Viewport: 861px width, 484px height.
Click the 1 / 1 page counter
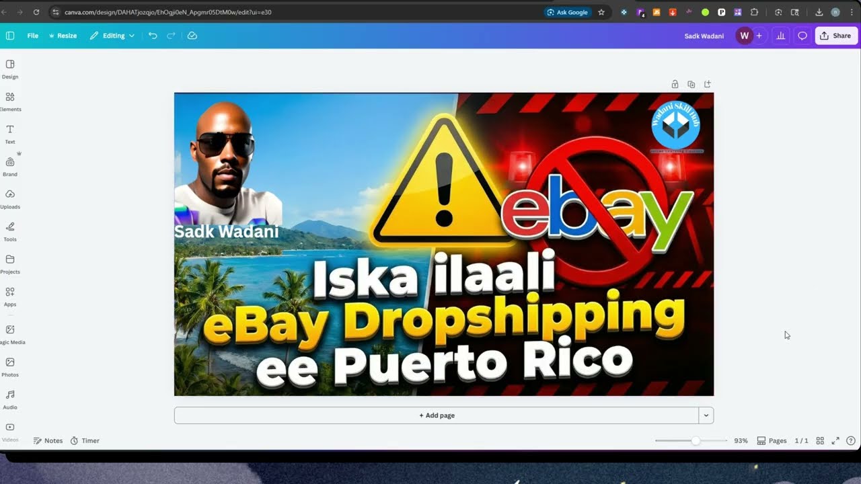click(x=801, y=441)
